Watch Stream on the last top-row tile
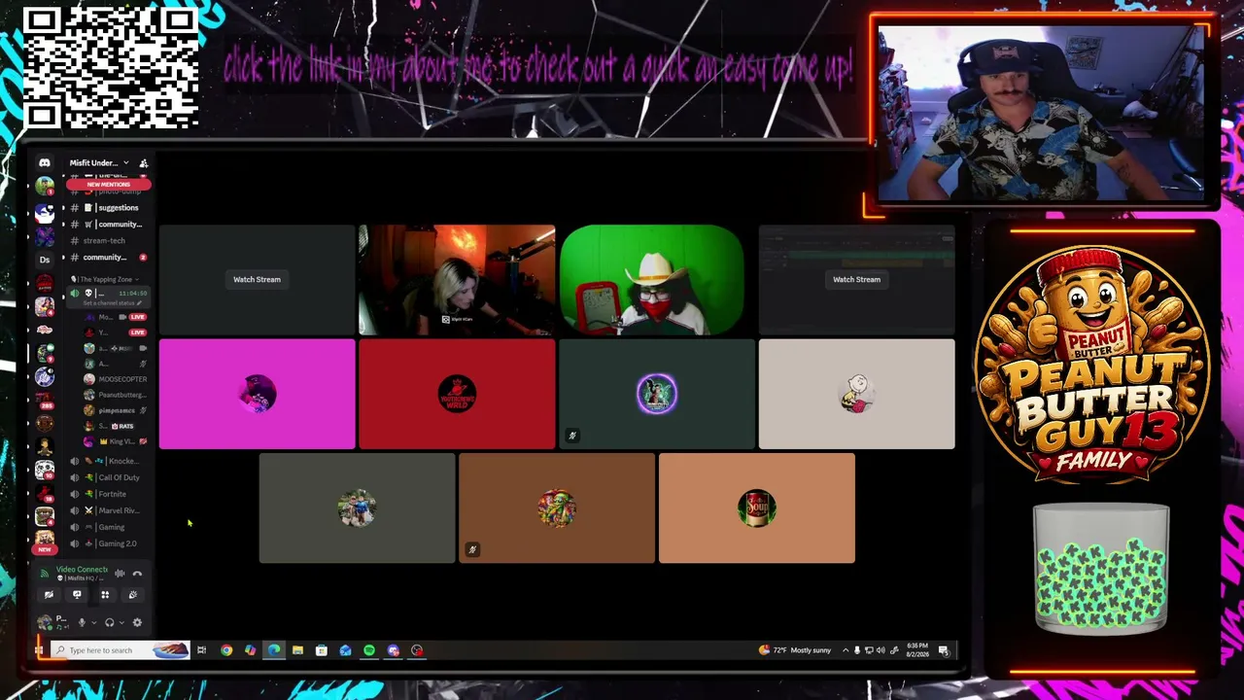 click(x=856, y=280)
